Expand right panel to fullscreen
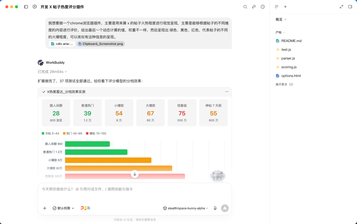The width and height of the screenshot is (357, 224). [x=341, y=7]
